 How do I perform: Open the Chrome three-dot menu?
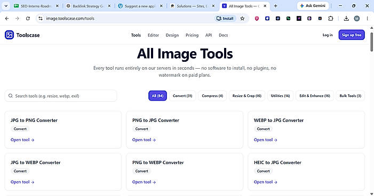tap(367, 18)
